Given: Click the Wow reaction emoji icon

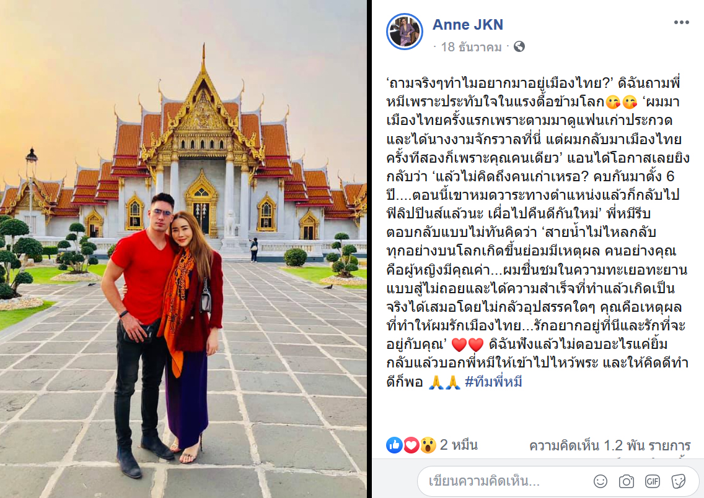Looking at the screenshot, I should point(428,445).
